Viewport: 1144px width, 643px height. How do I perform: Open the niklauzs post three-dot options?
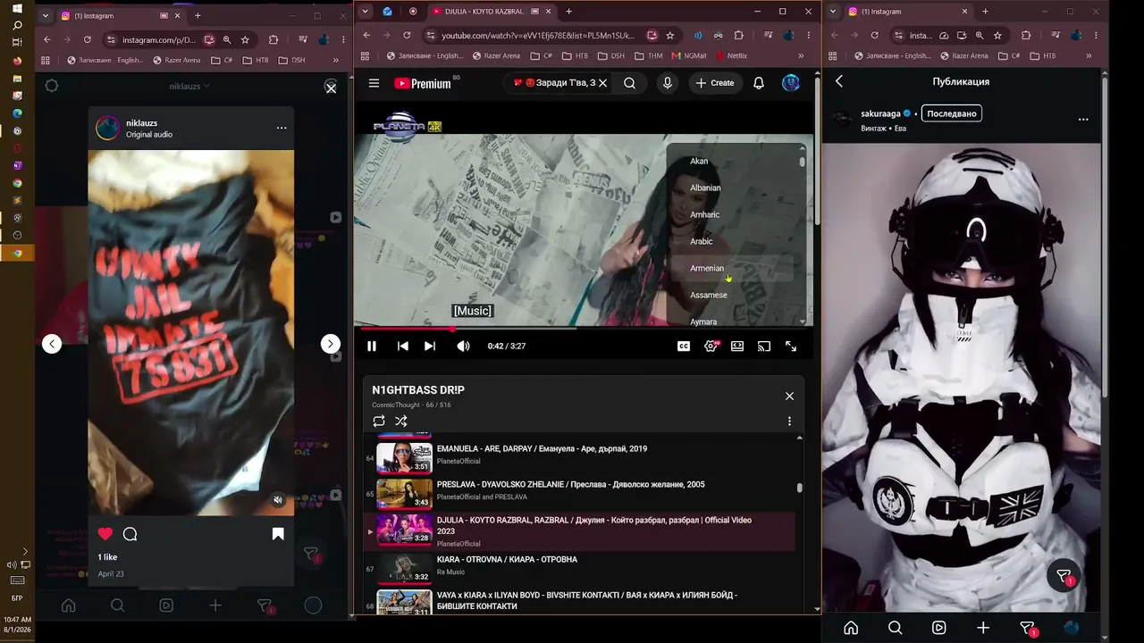pos(282,128)
